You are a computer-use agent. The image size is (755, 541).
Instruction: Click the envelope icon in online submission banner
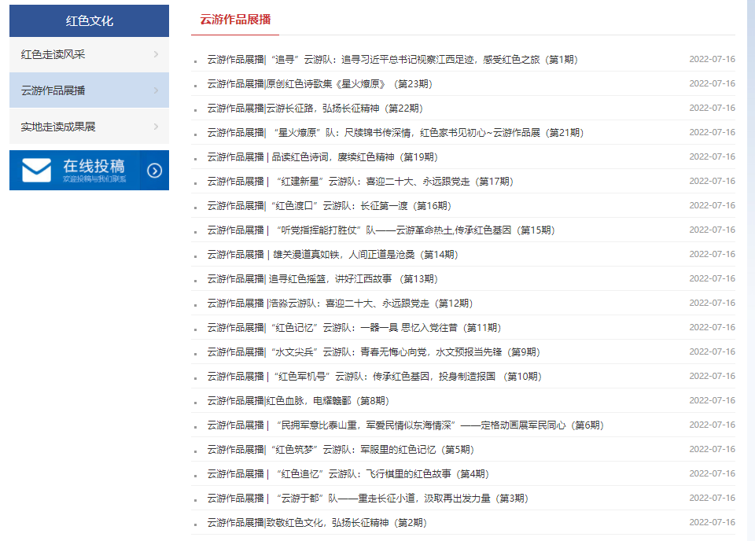[36, 170]
